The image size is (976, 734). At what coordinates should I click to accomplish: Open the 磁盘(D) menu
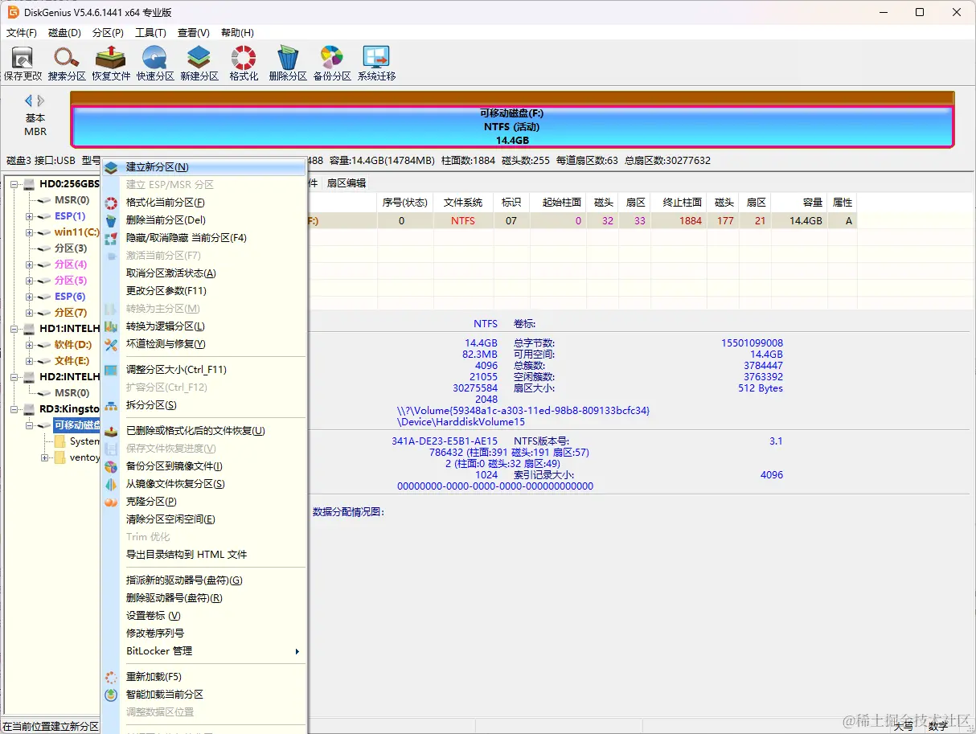pos(64,33)
